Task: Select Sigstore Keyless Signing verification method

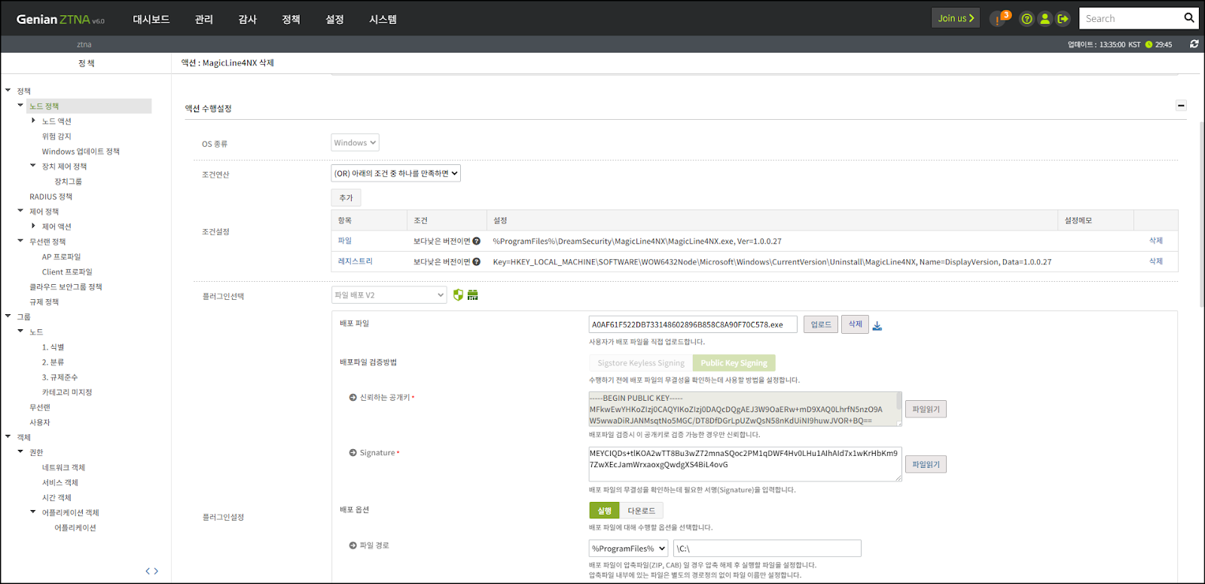Action: pyautogui.click(x=641, y=363)
